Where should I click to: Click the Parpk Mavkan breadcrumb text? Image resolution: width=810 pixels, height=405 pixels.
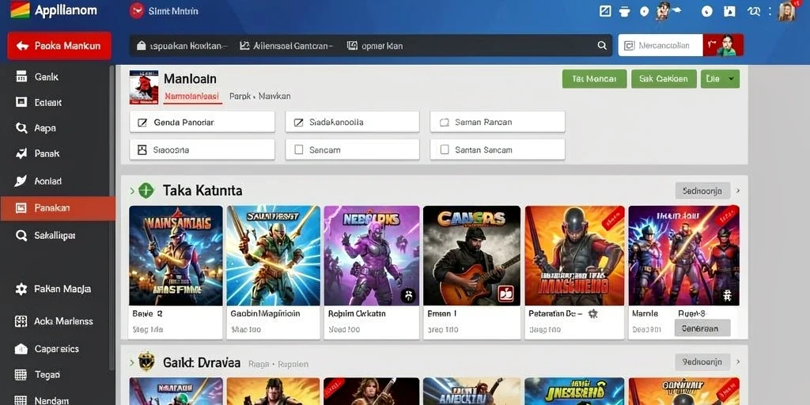pyautogui.click(x=259, y=96)
